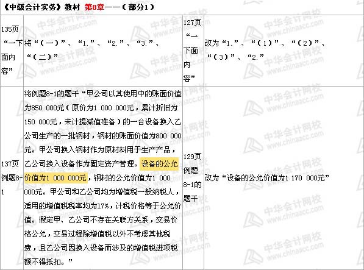Click the red '第8章' heading text

pyautogui.click(x=95, y=7)
